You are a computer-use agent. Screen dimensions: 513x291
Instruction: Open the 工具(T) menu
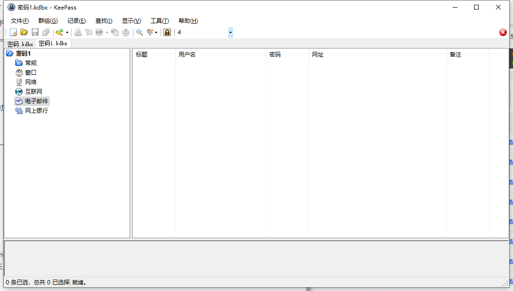(160, 21)
